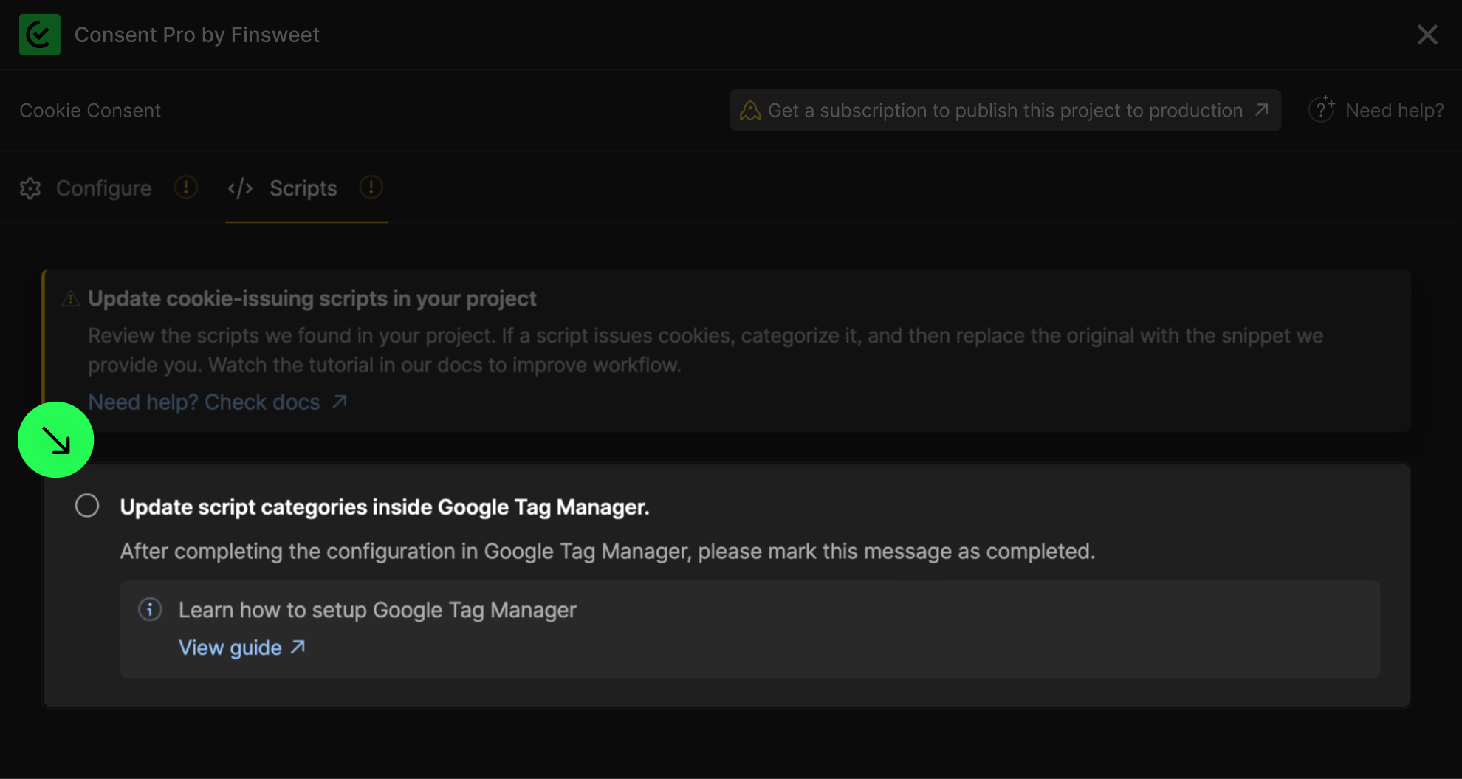Click the Configure gear icon
The image size is (1462, 779).
30,188
